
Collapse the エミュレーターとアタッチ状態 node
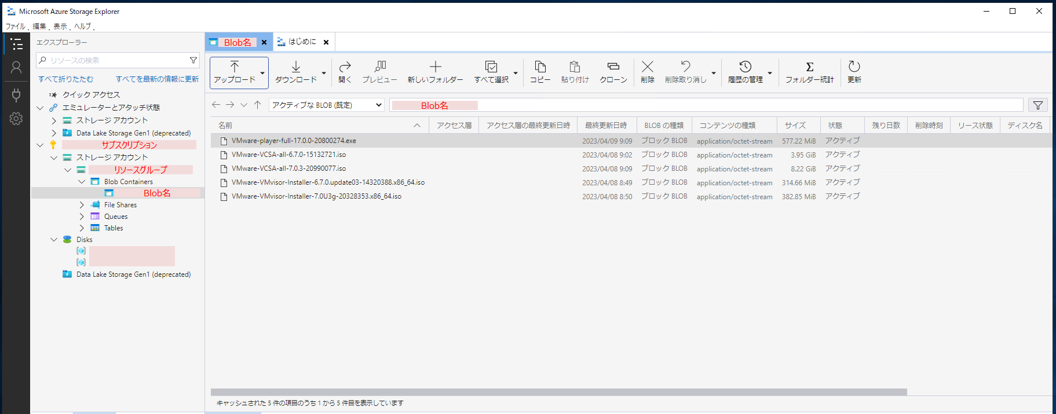(x=40, y=108)
